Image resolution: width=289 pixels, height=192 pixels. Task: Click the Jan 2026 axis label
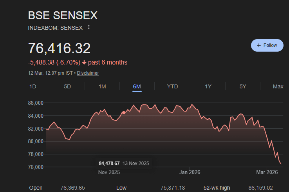(x=190, y=172)
